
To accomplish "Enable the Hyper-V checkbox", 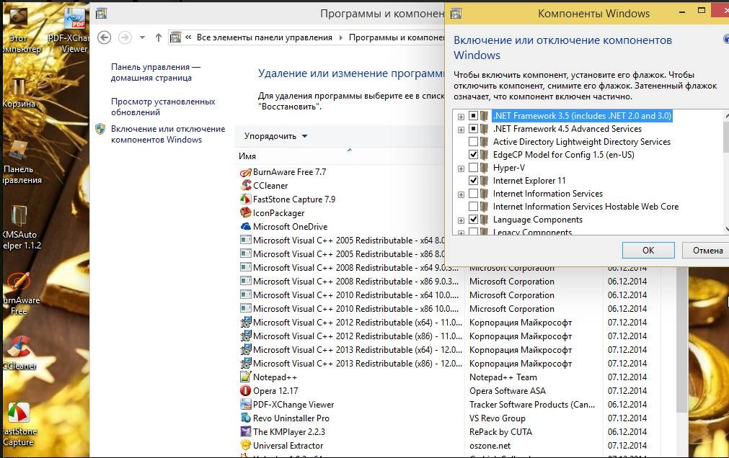I will 473,168.
